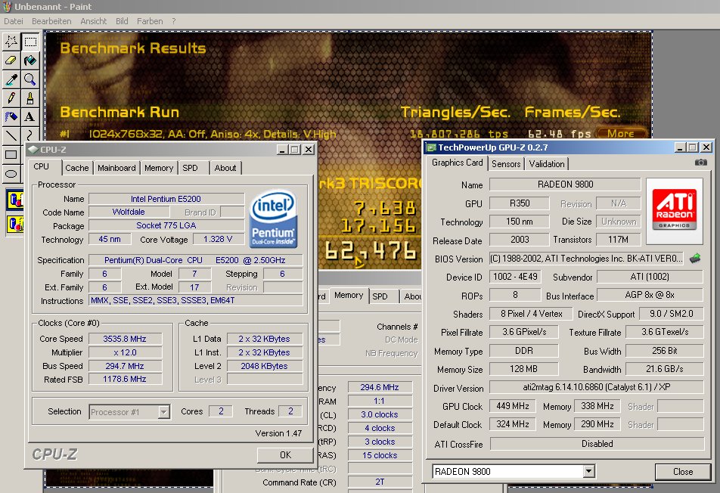
Task: Click the Bus Interface value AGP 8x @ 8x
Action: coord(650,295)
